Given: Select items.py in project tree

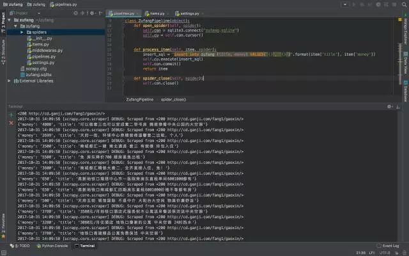Looking at the screenshot, I should click(x=38, y=44).
